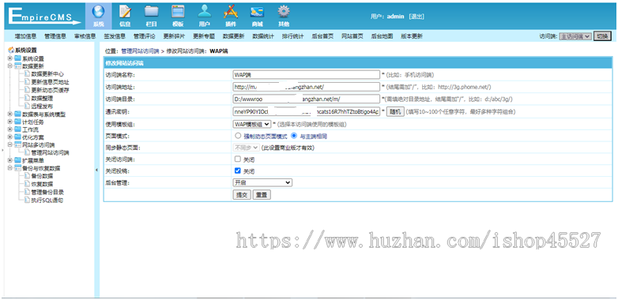The width and height of the screenshot is (618, 300).
Task: Click the 重置 reset button
Action: tap(262, 195)
